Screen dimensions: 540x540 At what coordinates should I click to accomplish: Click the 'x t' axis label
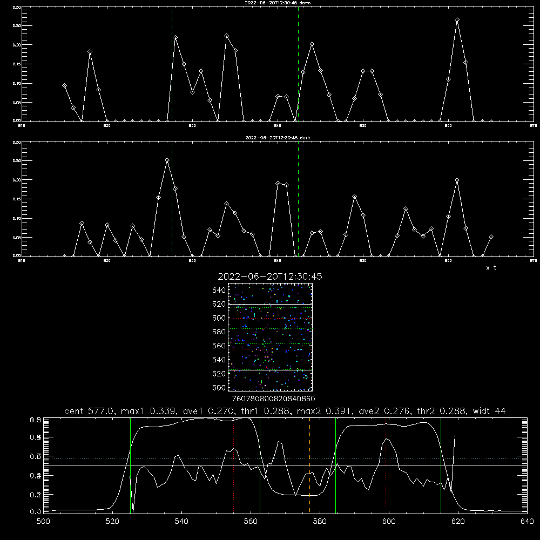click(x=491, y=268)
